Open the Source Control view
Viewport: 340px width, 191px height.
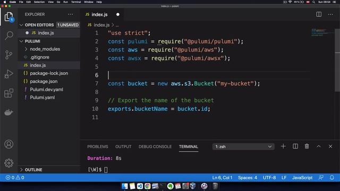click(8, 55)
